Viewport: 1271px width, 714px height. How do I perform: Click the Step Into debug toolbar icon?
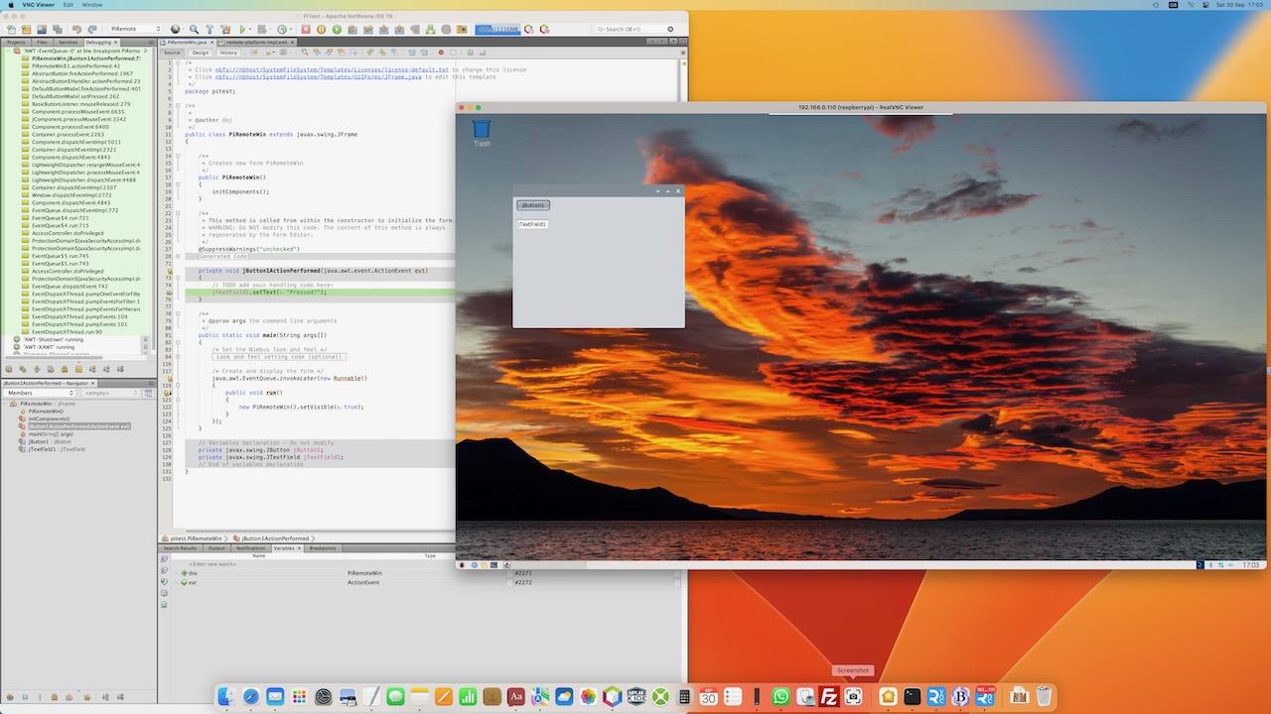383,31
